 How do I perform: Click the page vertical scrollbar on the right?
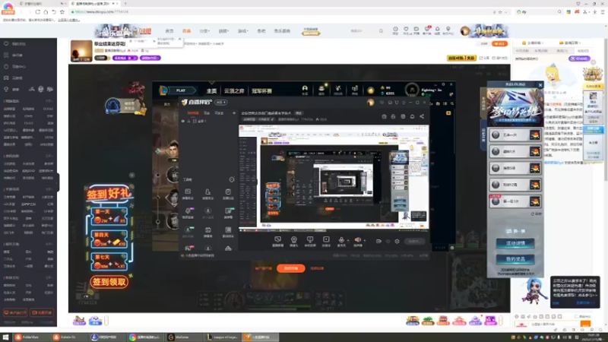(606, 109)
